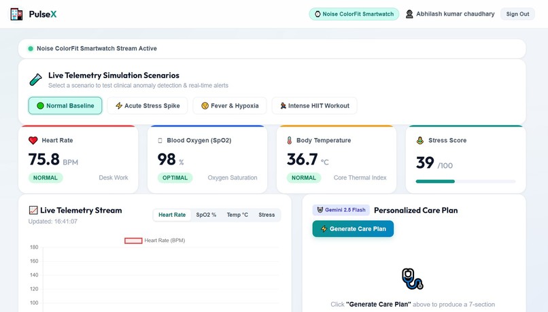Click the small icon beside Blood Oxygen (SpO2)

(x=160, y=141)
